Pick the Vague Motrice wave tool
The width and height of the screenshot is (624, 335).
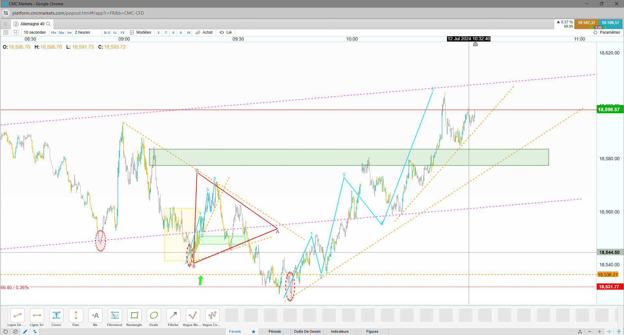pos(193,315)
